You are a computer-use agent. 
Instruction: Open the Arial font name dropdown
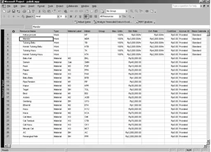(x=58, y=17)
